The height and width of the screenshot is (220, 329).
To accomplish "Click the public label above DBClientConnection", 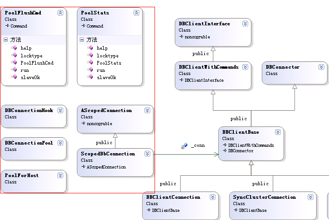I will click(x=168, y=183).
